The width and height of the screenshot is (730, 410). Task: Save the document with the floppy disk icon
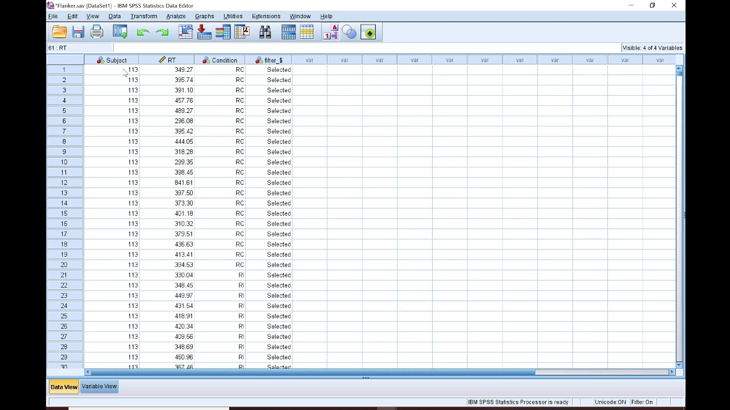coord(78,32)
